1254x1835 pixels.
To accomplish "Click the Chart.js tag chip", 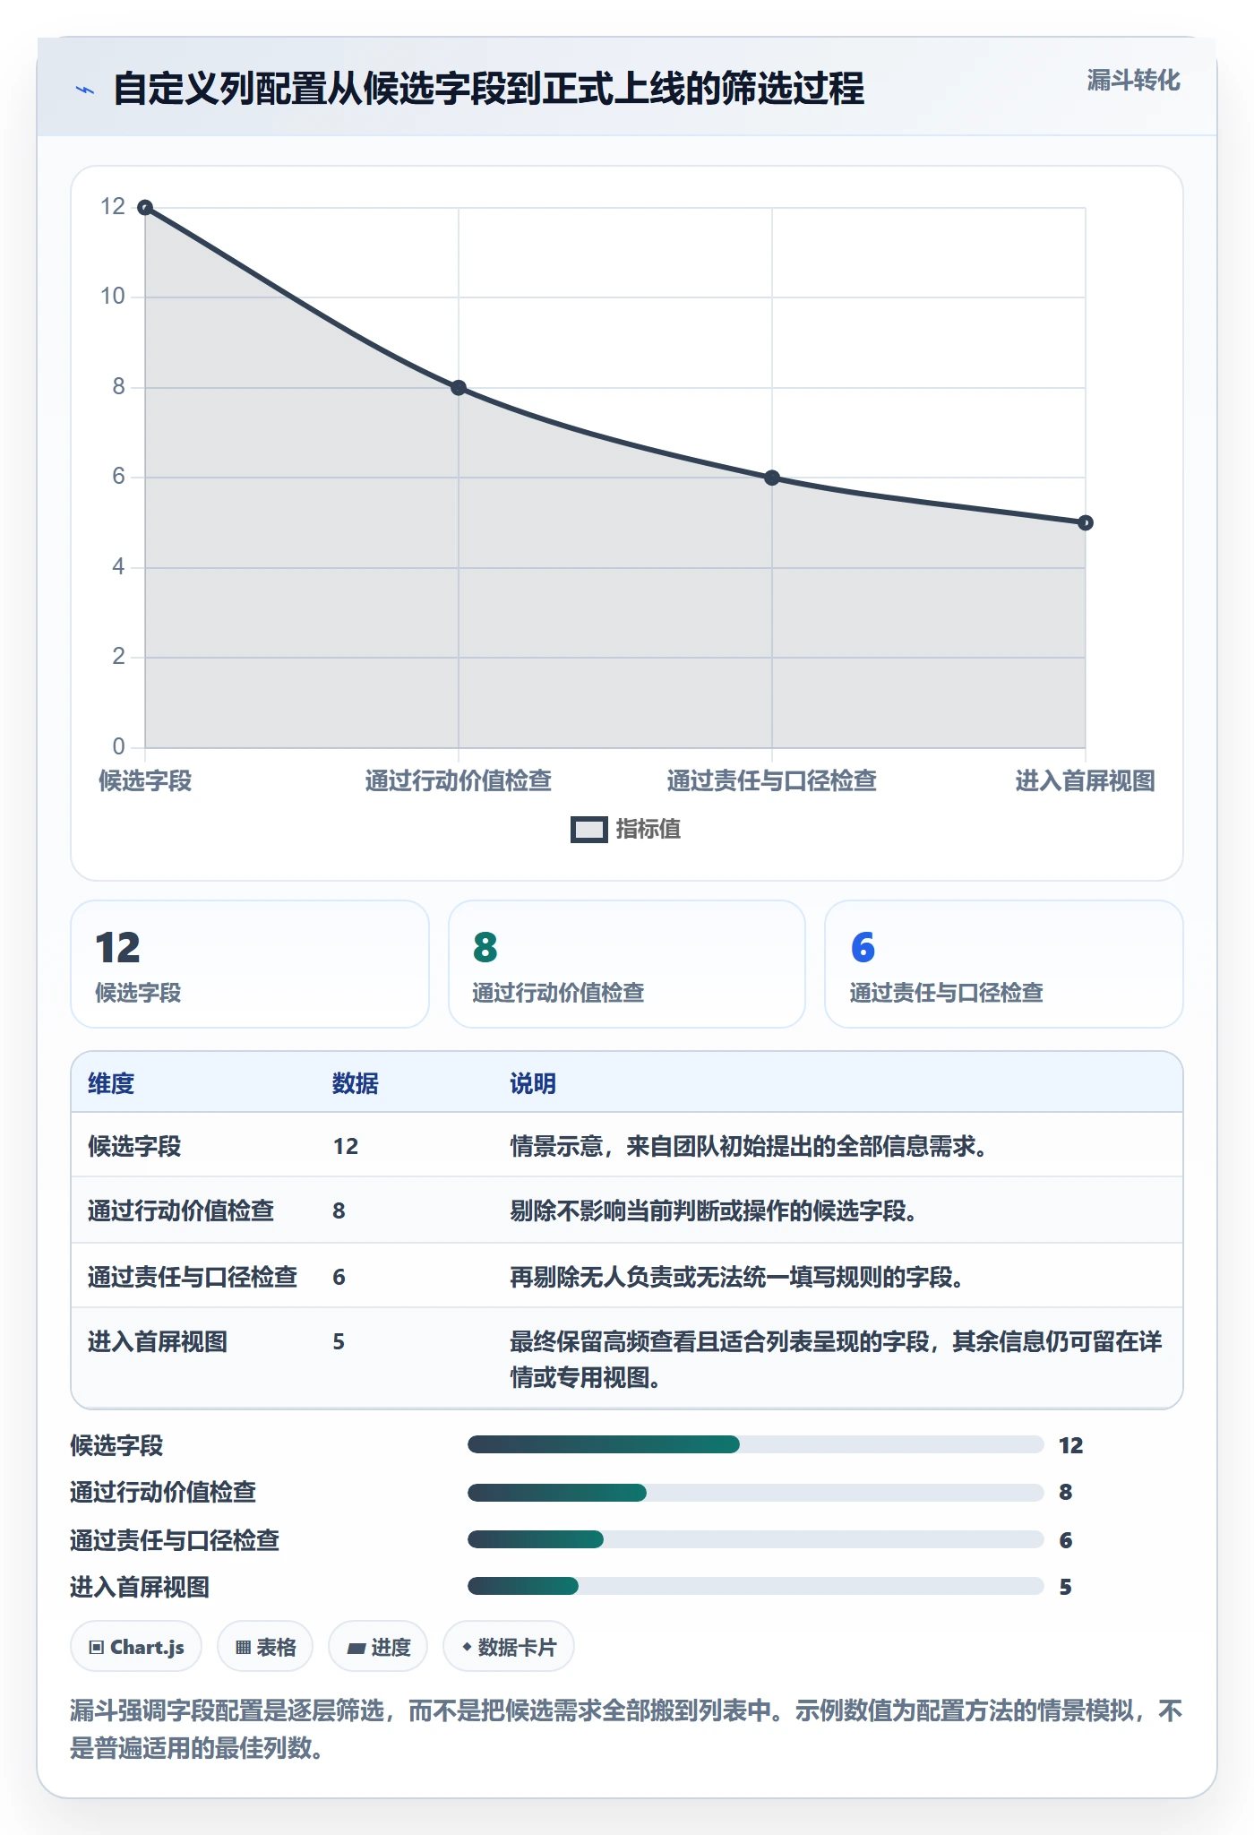I will point(136,1647).
